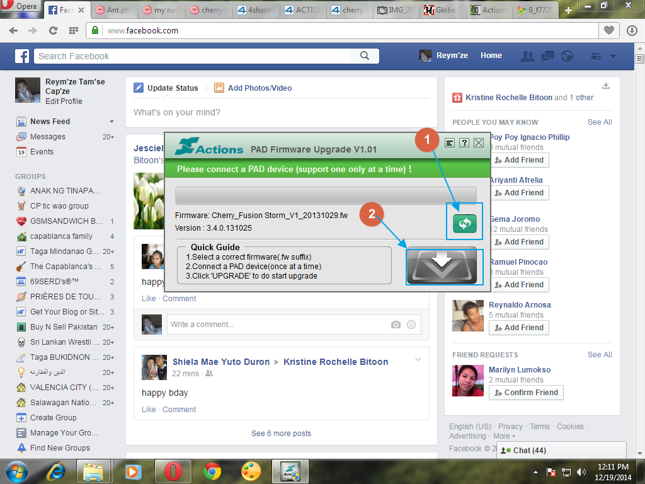The image size is (645, 484).
Task: Open the Actions window menu icon
Action: (x=450, y=143)
